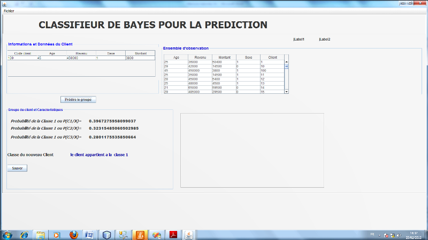Click the Revenu header in observation table

point(200,58)
